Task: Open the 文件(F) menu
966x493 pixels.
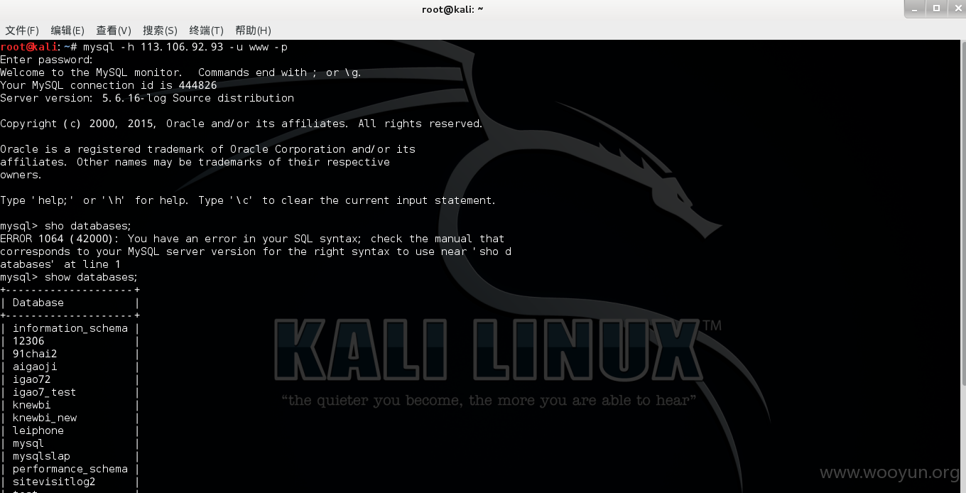Action: (x=22, y=31)
